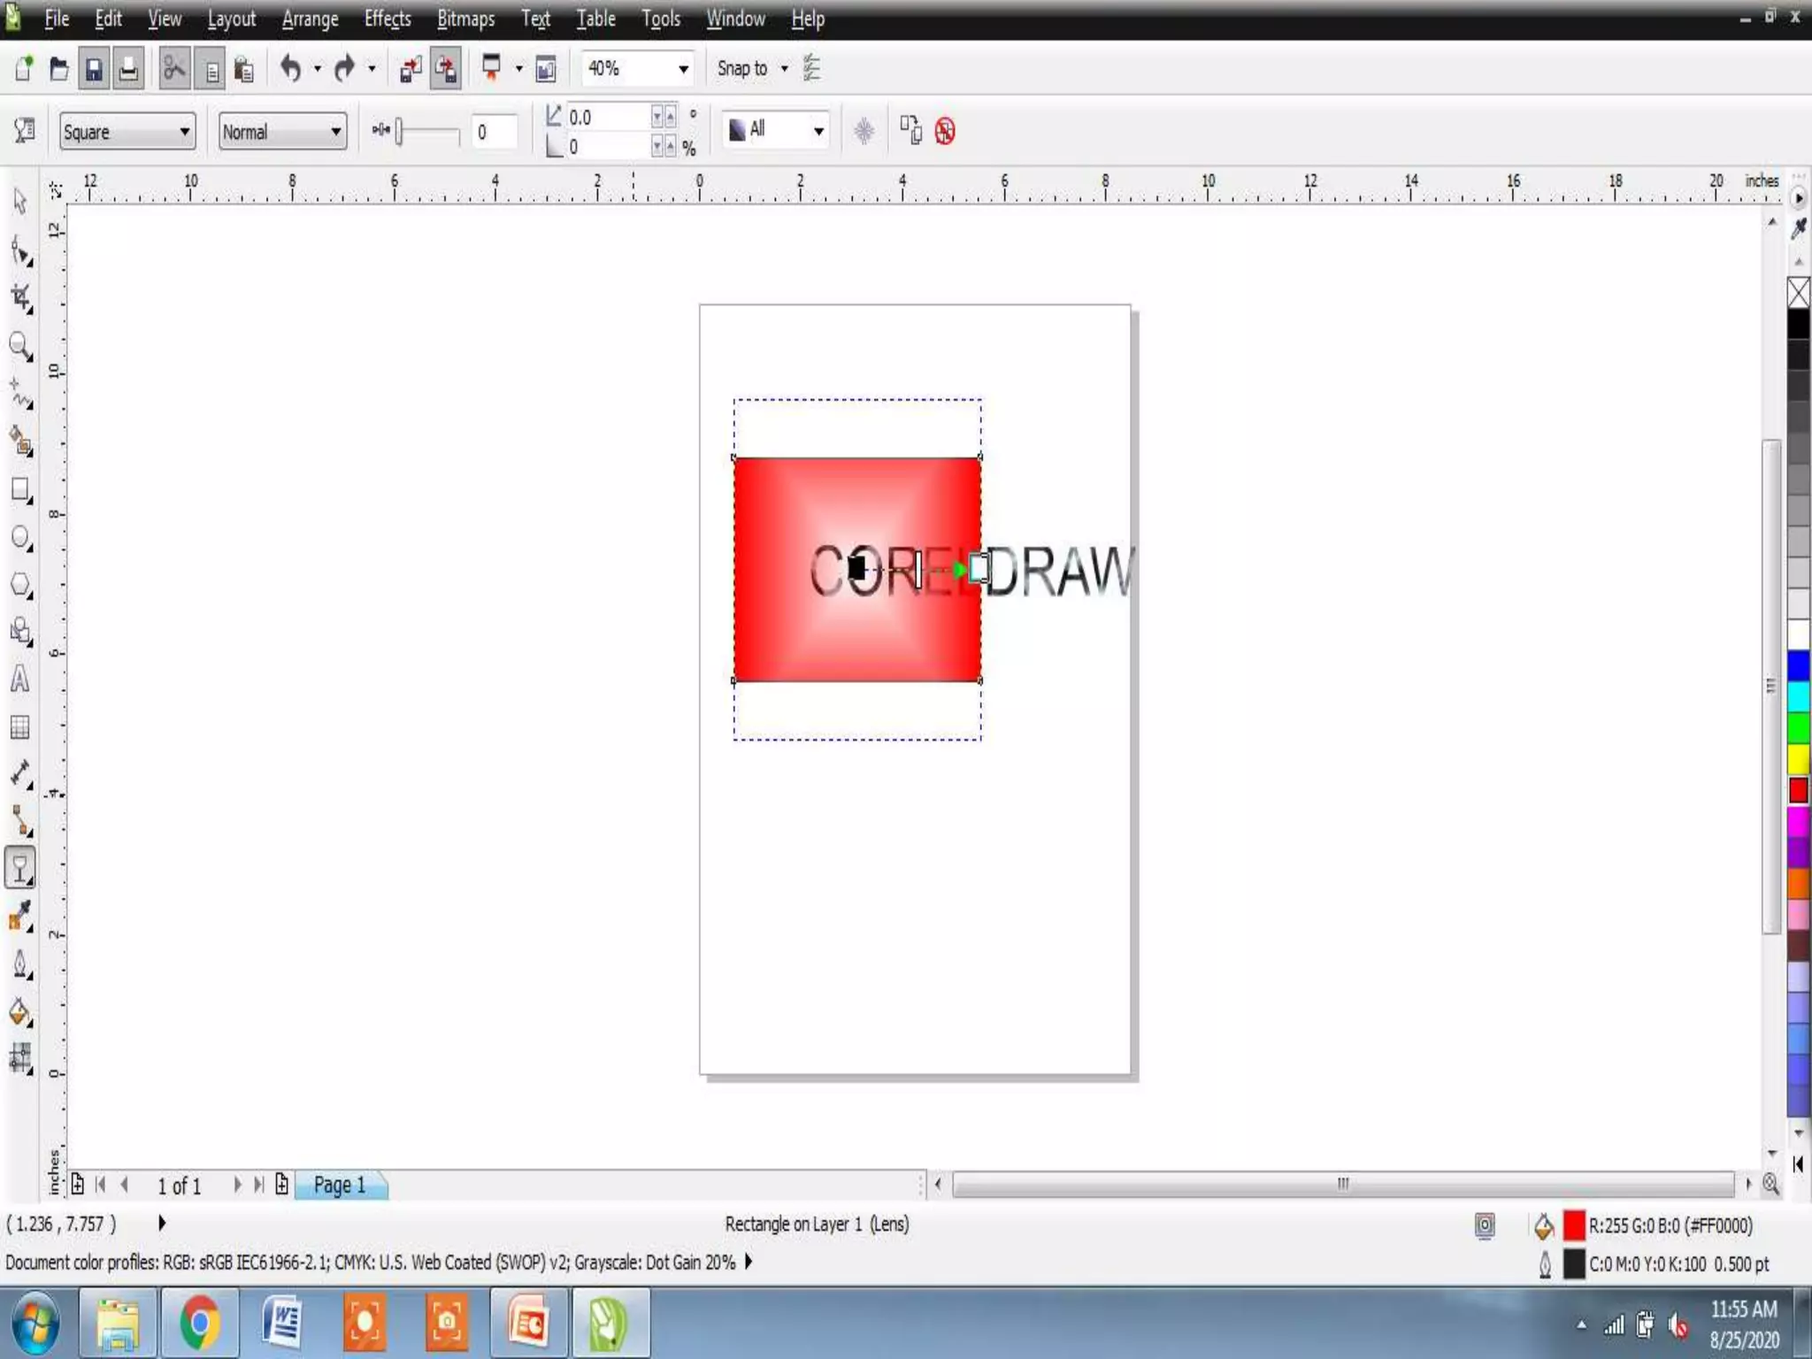The height and width of the screenshot is (1359, 1812).
Task: Open the Tools menu
Action: pyautogui.click(x=661, y=19)
